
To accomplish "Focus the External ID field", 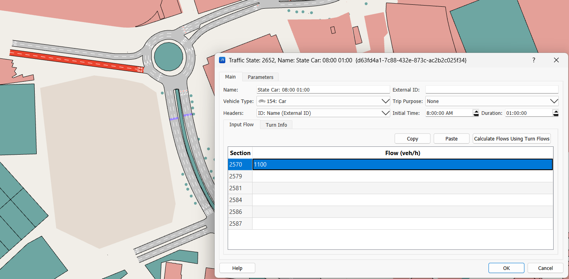I will pyautogui.click(x=492, y=90).
